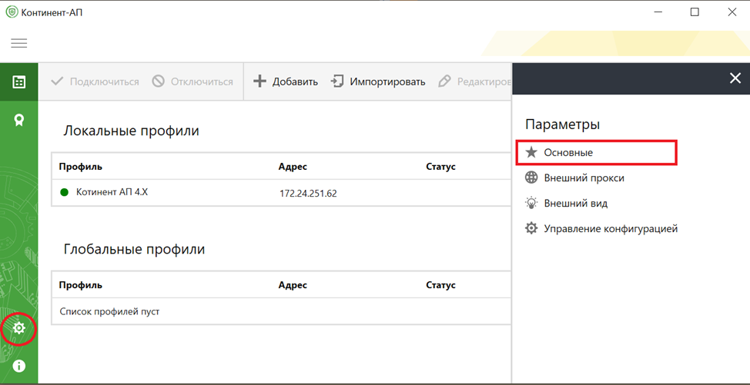This screenshot has width=750, height=385.
Task: Click Импортировать to import a profile
Action: coord(378,81)
